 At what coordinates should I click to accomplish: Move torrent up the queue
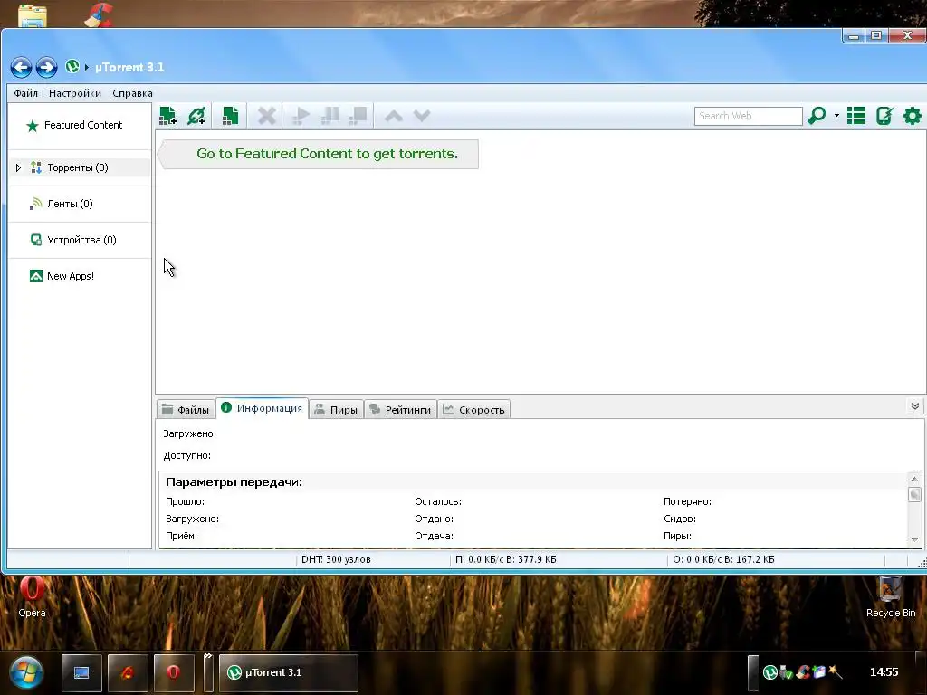click(393, 116)
